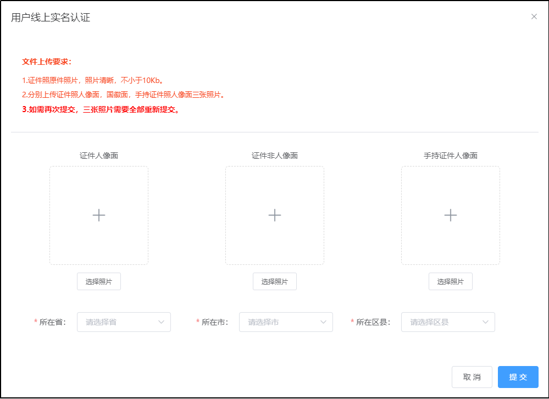Image resolution: width=549 pixels, height=399 pixels.
Task: Click the chevron arrow in the 所在区县 selector
Action: pyautogui.click(x=486, y=322)
